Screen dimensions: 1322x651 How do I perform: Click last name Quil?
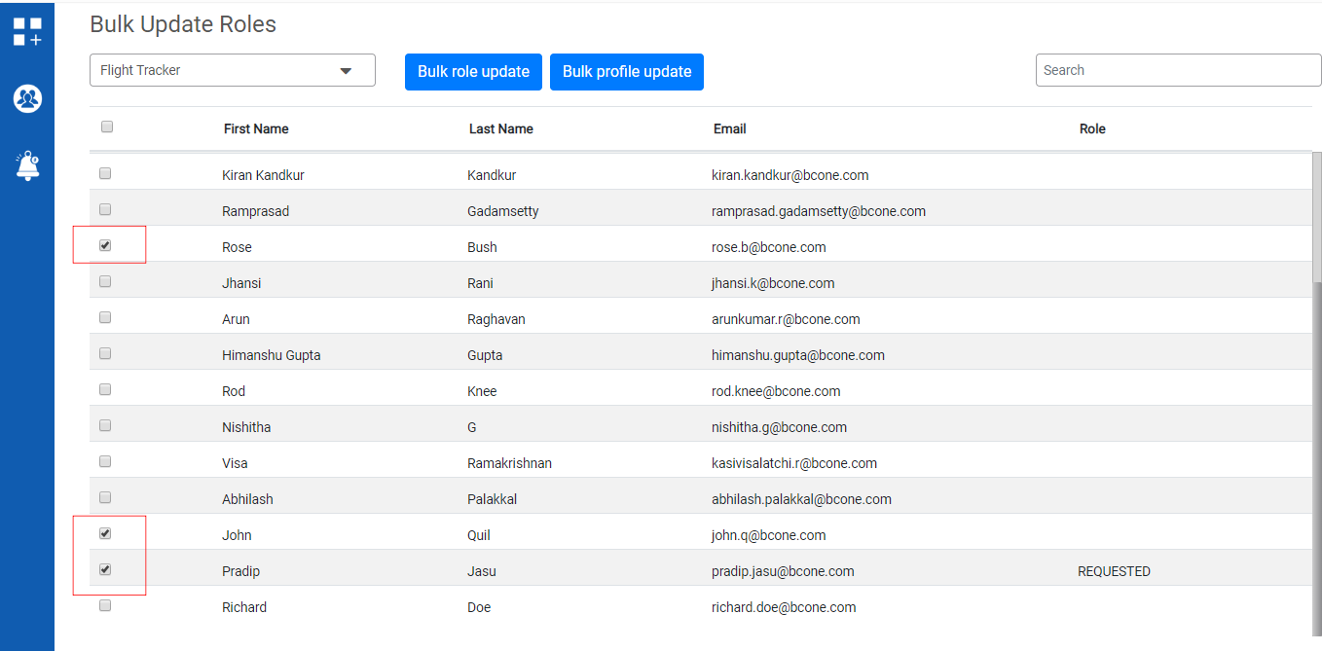(x=481, y=535)
